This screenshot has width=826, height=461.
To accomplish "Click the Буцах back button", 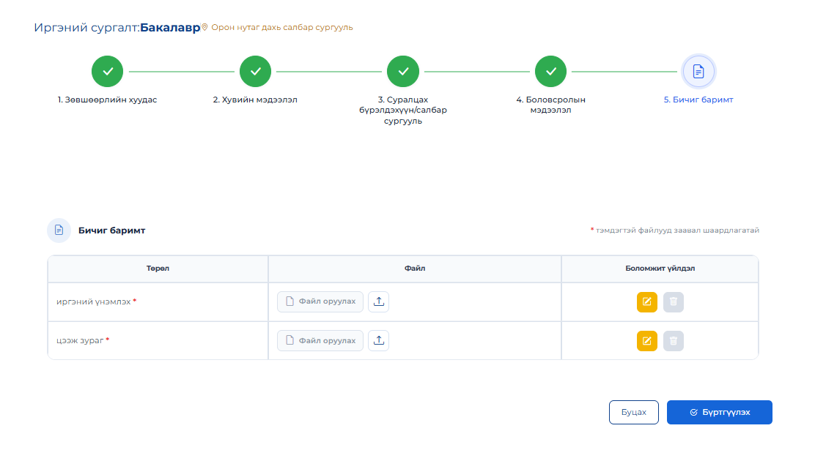I will 634,412.
